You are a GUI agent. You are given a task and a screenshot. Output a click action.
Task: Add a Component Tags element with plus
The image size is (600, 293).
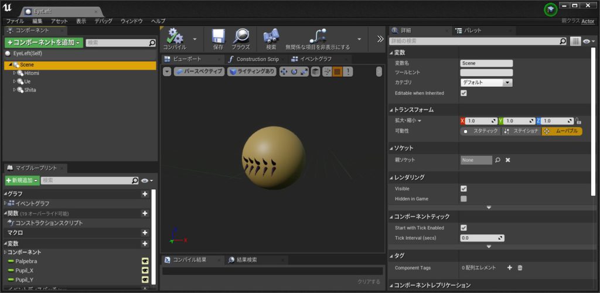tap(510, 268)
